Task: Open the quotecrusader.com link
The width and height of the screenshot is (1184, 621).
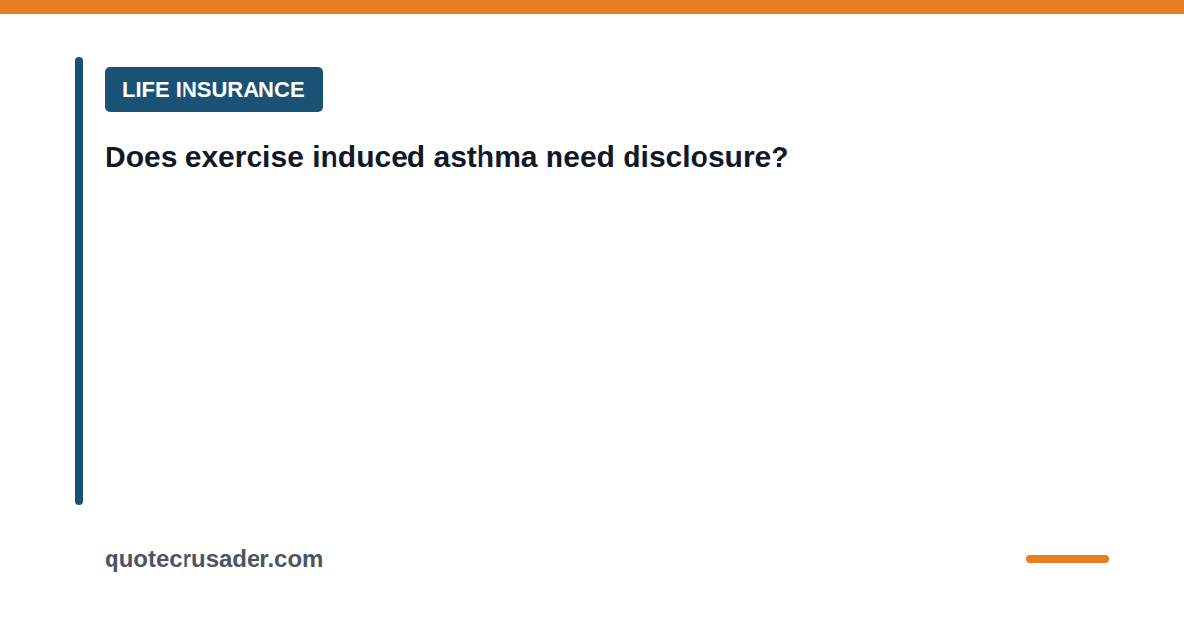Action: [x=213, y=559]
